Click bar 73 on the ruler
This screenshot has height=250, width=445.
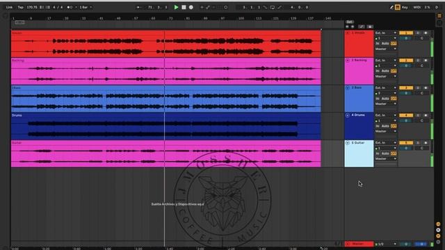click(x=170, y=18)
